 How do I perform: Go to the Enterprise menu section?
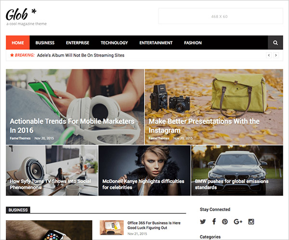point(78,42)
